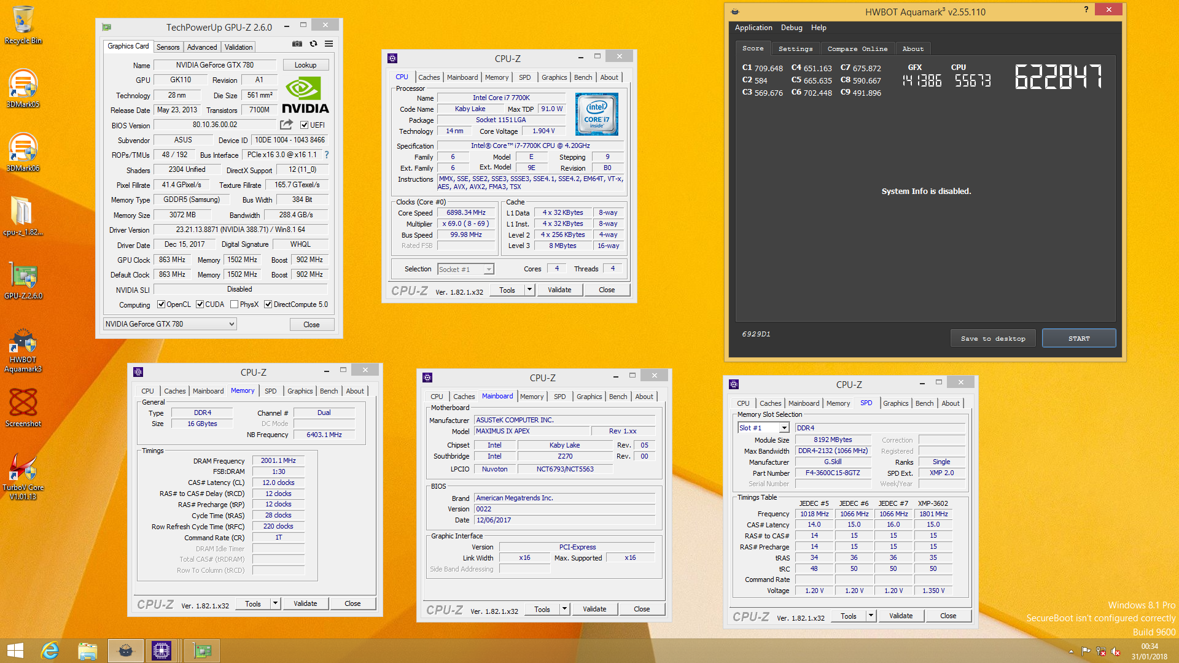Launch GPU-Z.2.6.0 desktop icon
The image size is (1179, 663).
pyautogui.click(x=23, y=280)
